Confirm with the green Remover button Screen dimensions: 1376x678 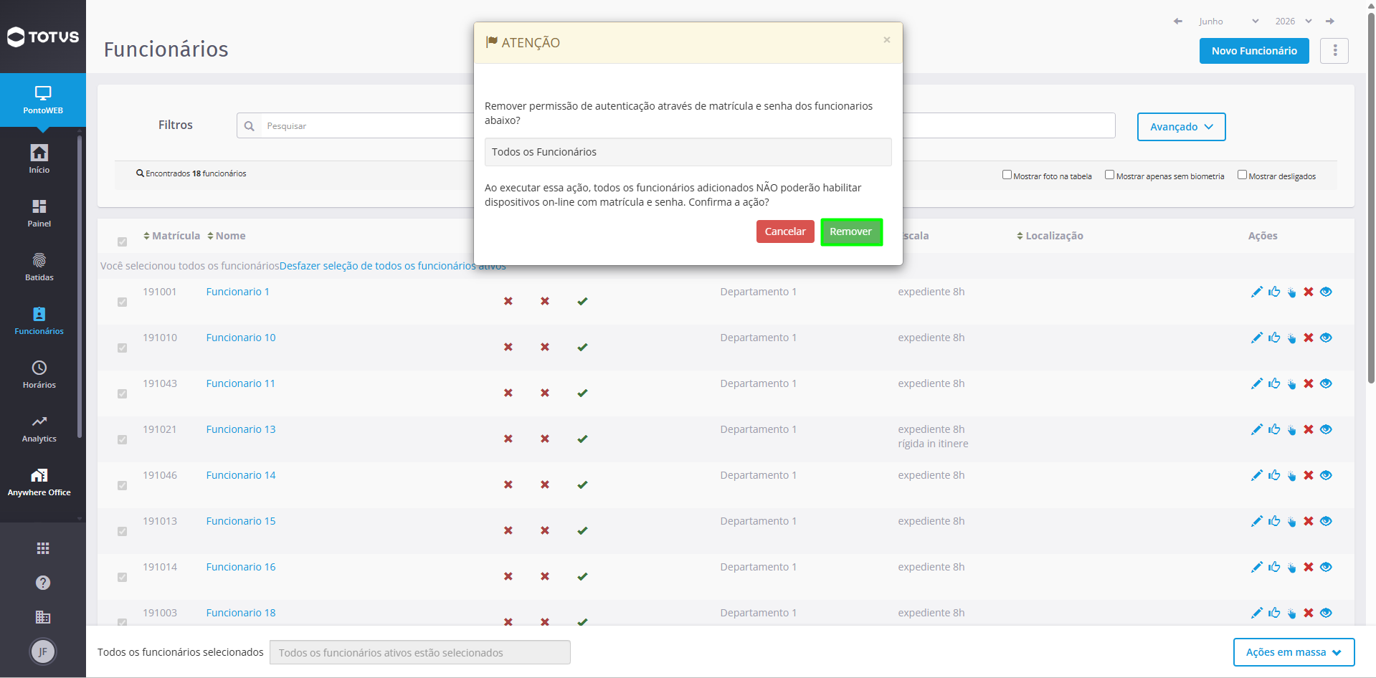point(851,231)
